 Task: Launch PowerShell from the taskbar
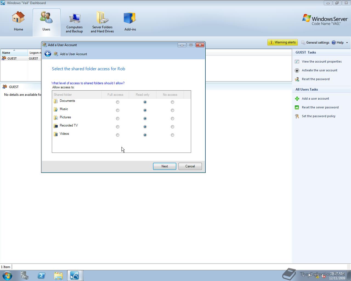[x=41, y=276]
